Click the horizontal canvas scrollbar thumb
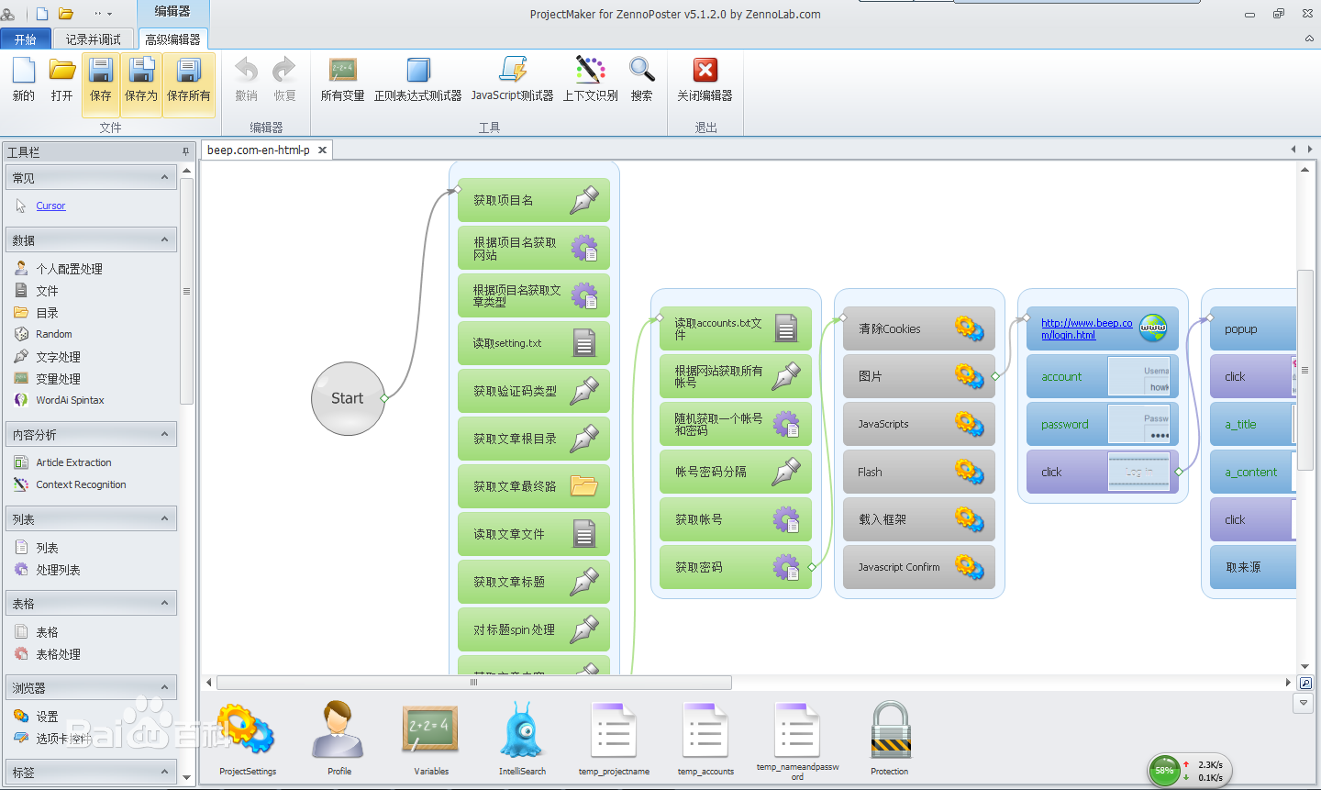 tap(473, 683)
